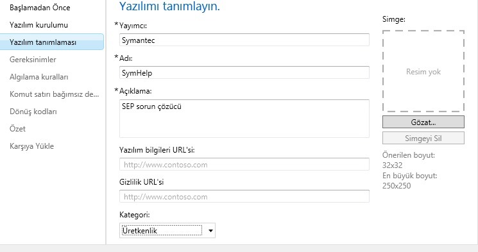Click the 250x250 size text
The width and height of the screenshot is (478, 252).
click(397, 185)
